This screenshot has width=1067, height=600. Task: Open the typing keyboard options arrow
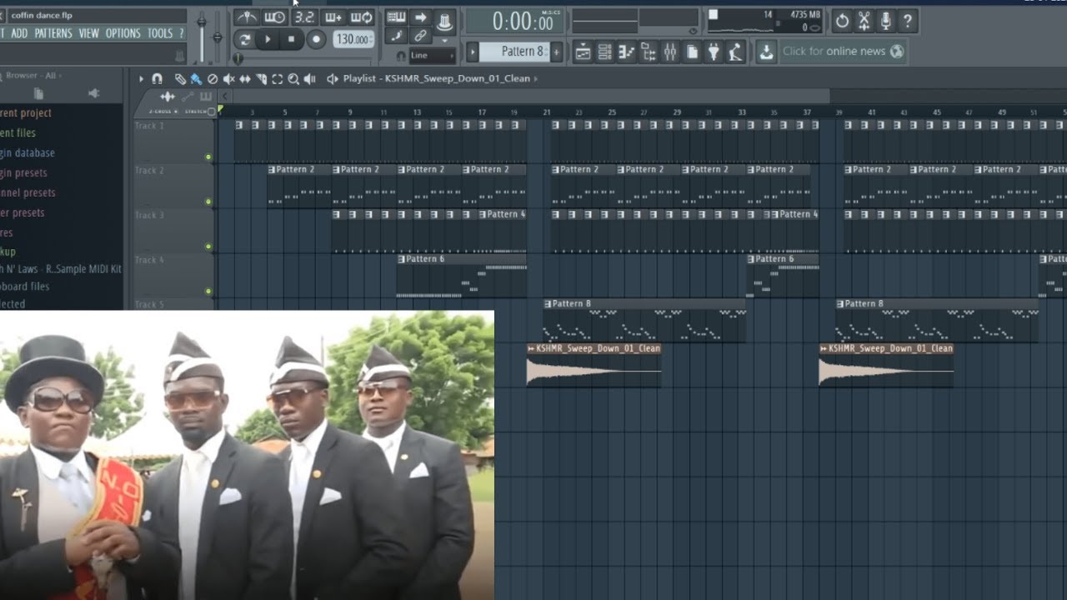click(444, 40)
